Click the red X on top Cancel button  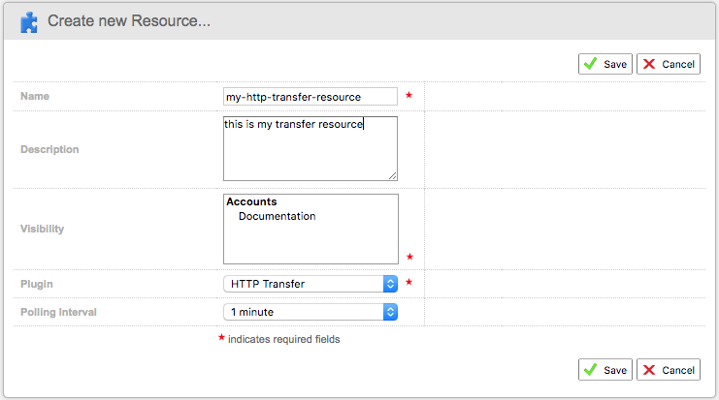coord(648,64)
